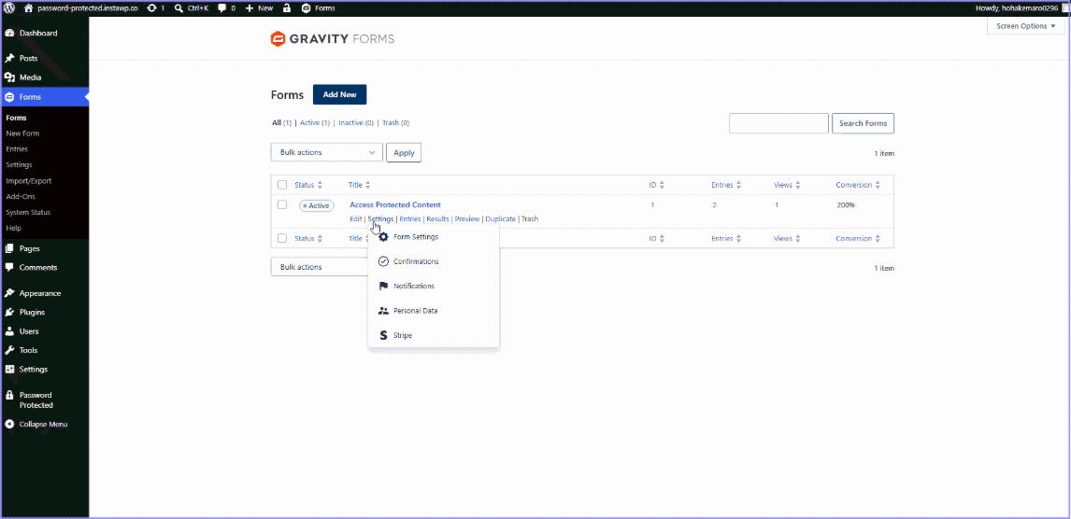Viewport: 1071px width, 519px height.
Task: Open Add-Ons in sidebar submenu
Action: coord(21,196)
